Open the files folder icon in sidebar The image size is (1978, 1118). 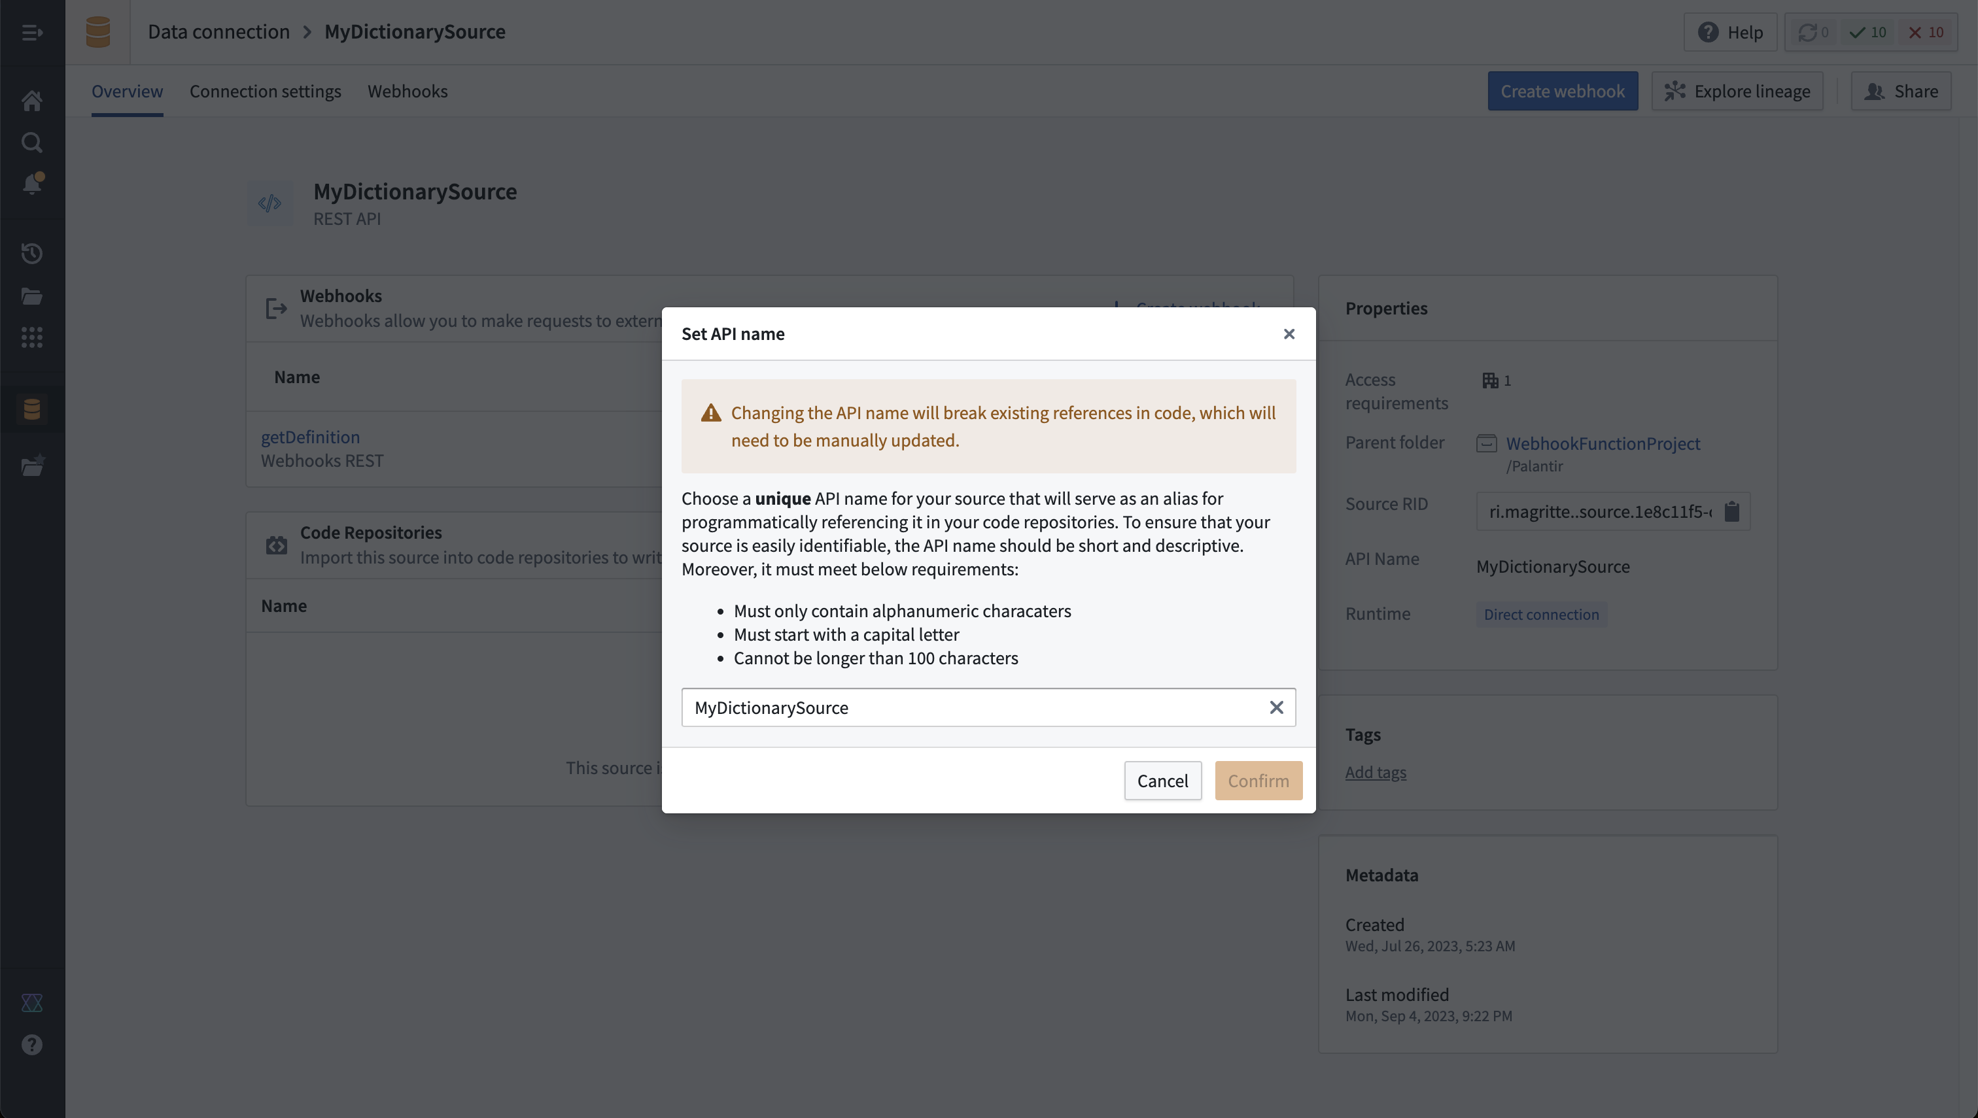click(x=31, y=296)
